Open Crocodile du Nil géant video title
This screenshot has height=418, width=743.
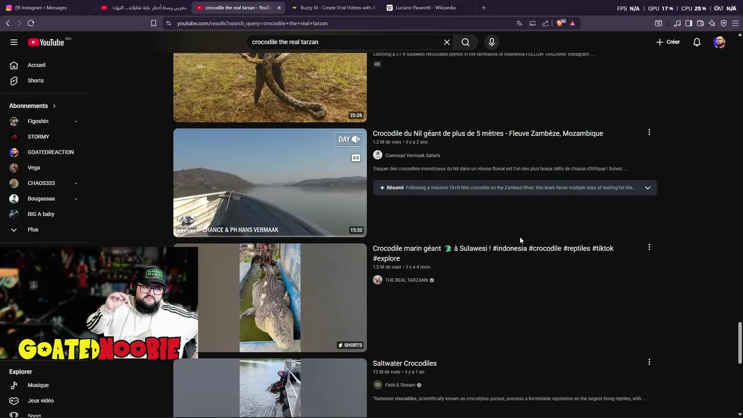[x=488, y=134]
